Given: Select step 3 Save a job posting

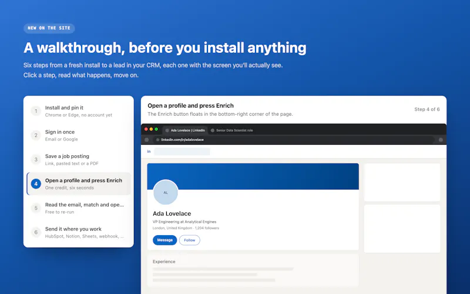Looking at the screenshot, I should click(79, 159).
